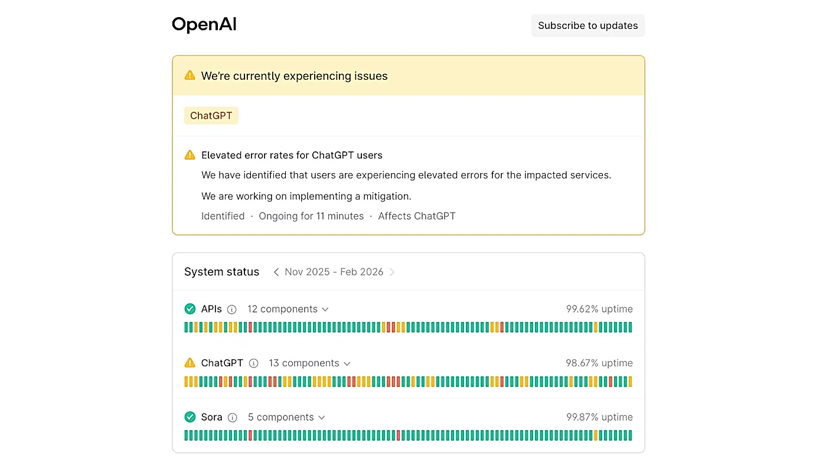This screenshot has width=826, height=465.
Task: Click the yellow bar in Sora uptime timeline
Action: click(x=596, y=435)
